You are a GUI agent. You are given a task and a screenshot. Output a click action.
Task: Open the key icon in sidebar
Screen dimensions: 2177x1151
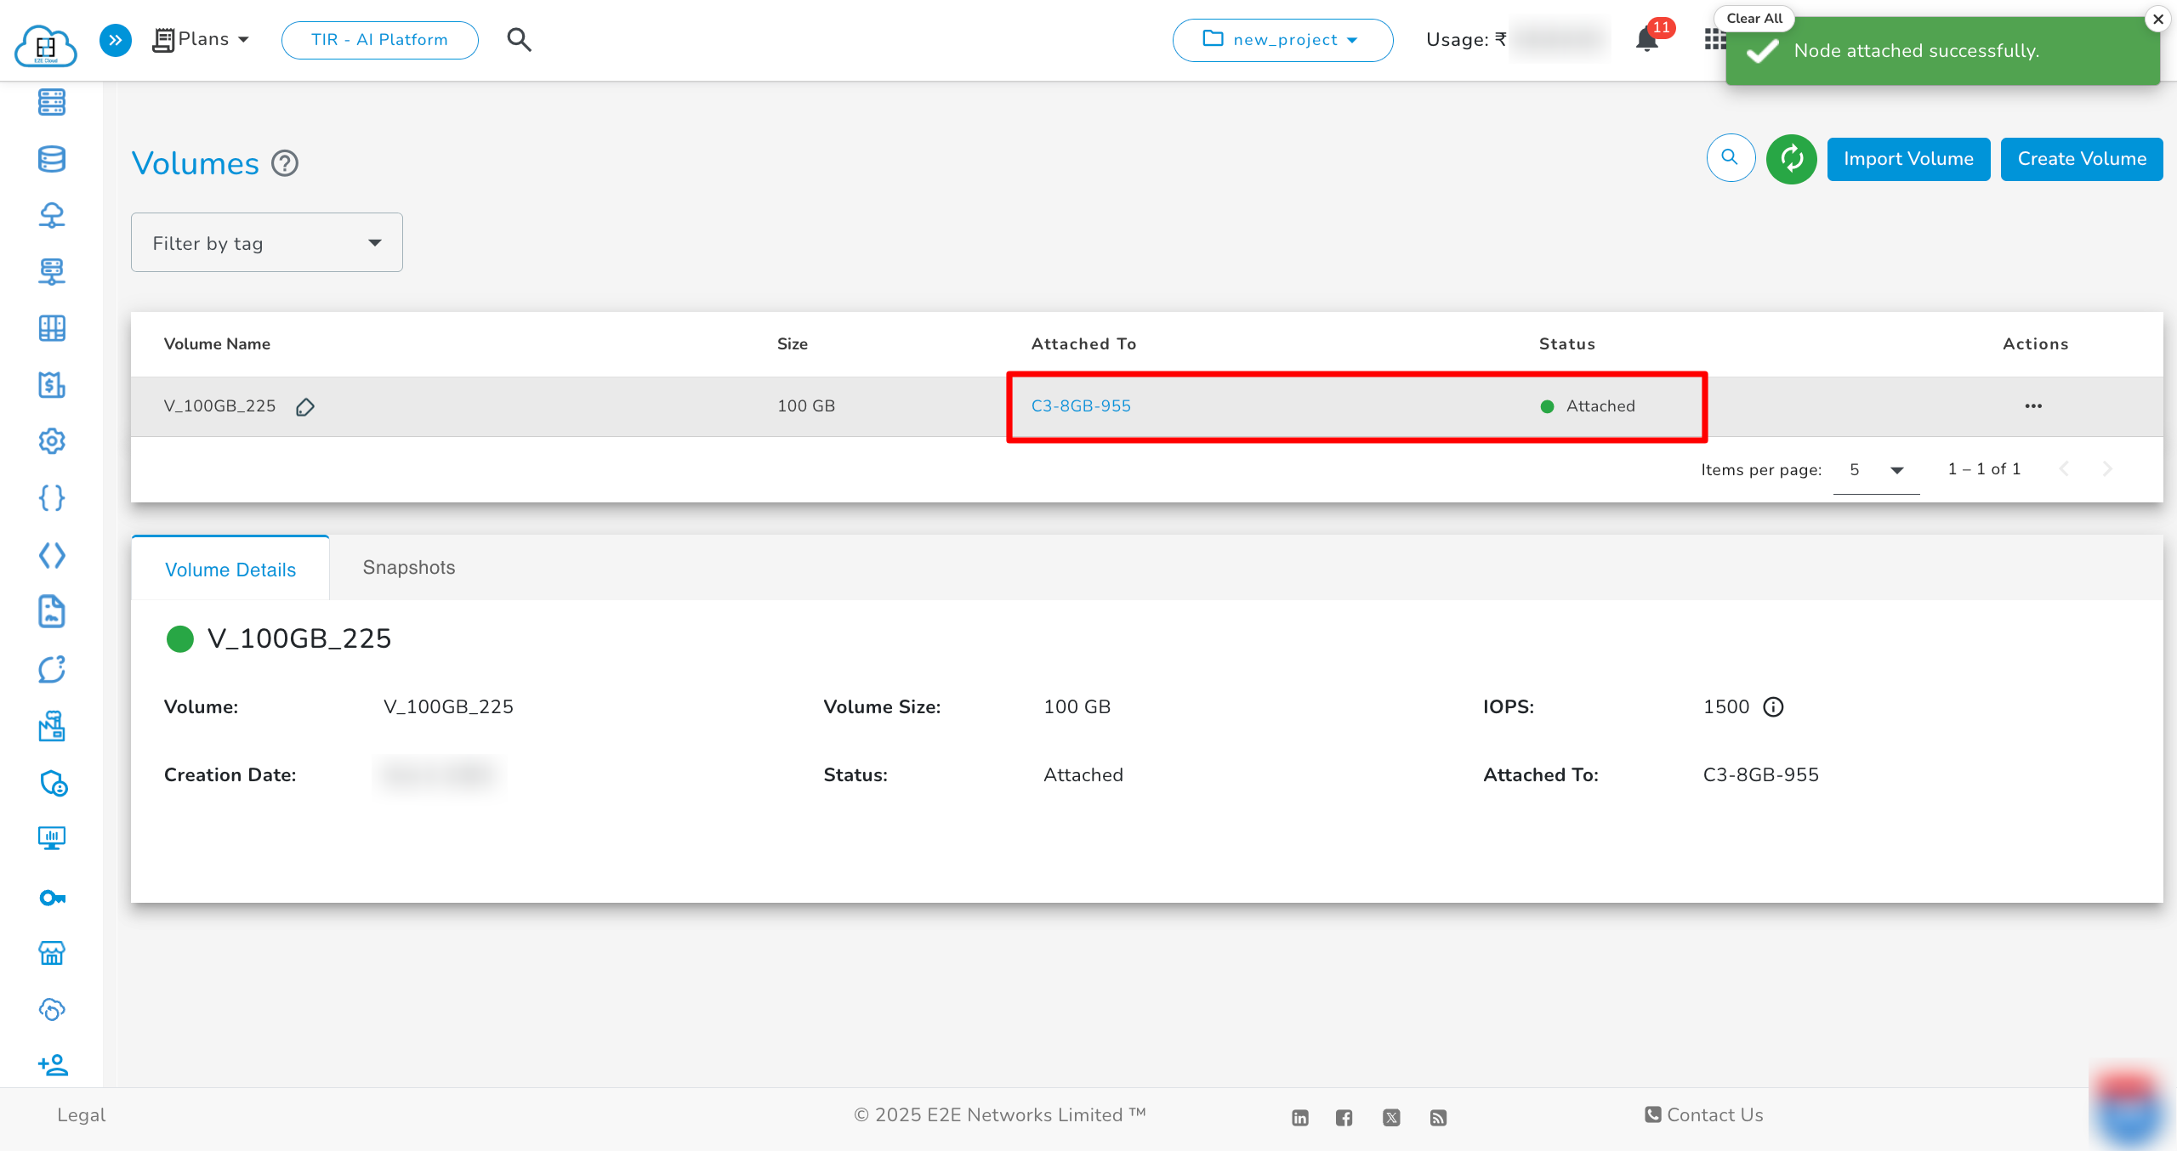[x=52, y=898]
